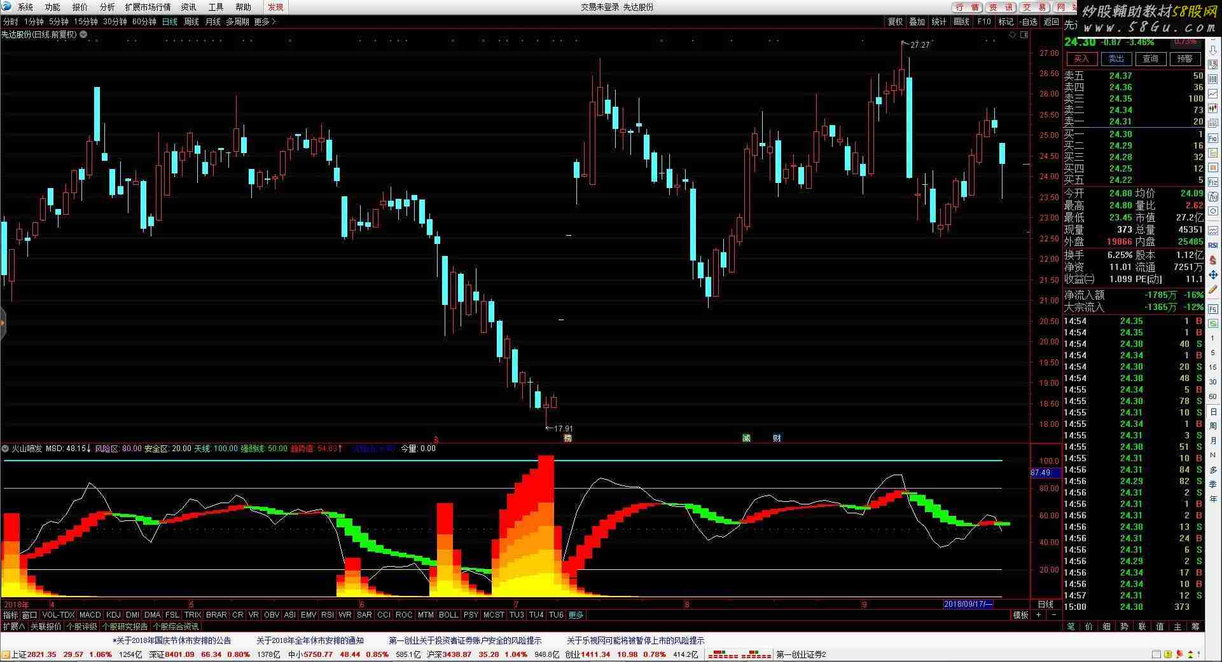Open dropdown arrow beside 火山喷发 indicator name

6,449
